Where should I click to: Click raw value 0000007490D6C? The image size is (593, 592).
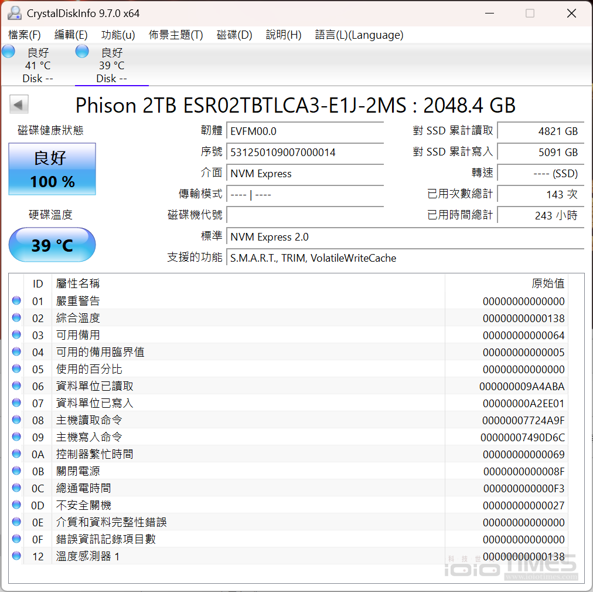pyautogui.click(x=523, y=438)
